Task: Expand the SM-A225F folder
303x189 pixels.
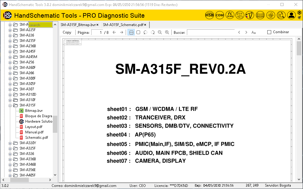Action: pyautogui.click(x=10, y=30)
